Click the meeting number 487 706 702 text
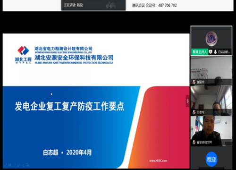 click(168, 5)
